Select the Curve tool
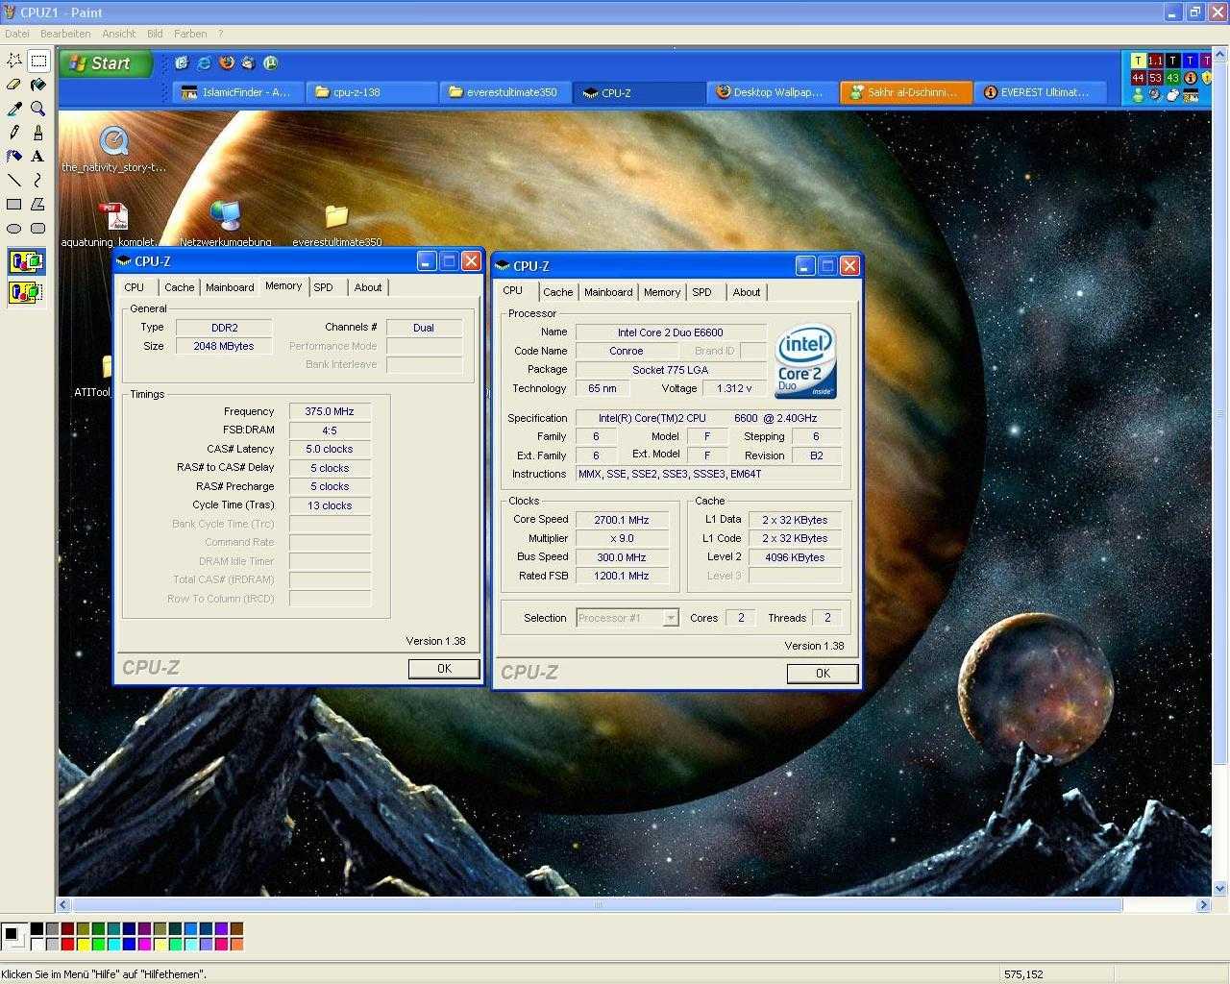The image size is (1230, 984). (x=38, y=180)
